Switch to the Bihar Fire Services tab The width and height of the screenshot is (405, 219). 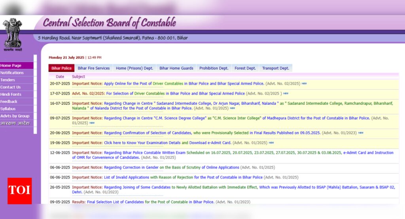coord(94,68)
